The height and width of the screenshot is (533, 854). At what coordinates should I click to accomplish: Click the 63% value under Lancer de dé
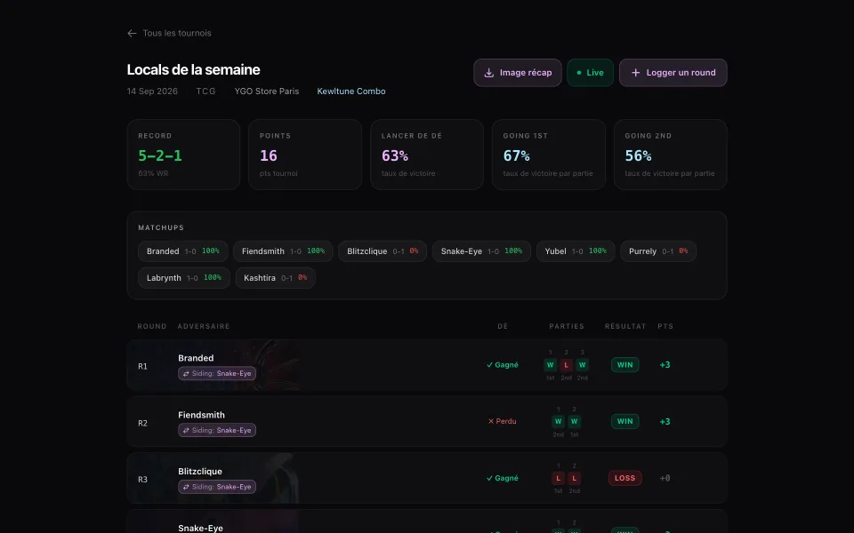(x=395, y=156)
